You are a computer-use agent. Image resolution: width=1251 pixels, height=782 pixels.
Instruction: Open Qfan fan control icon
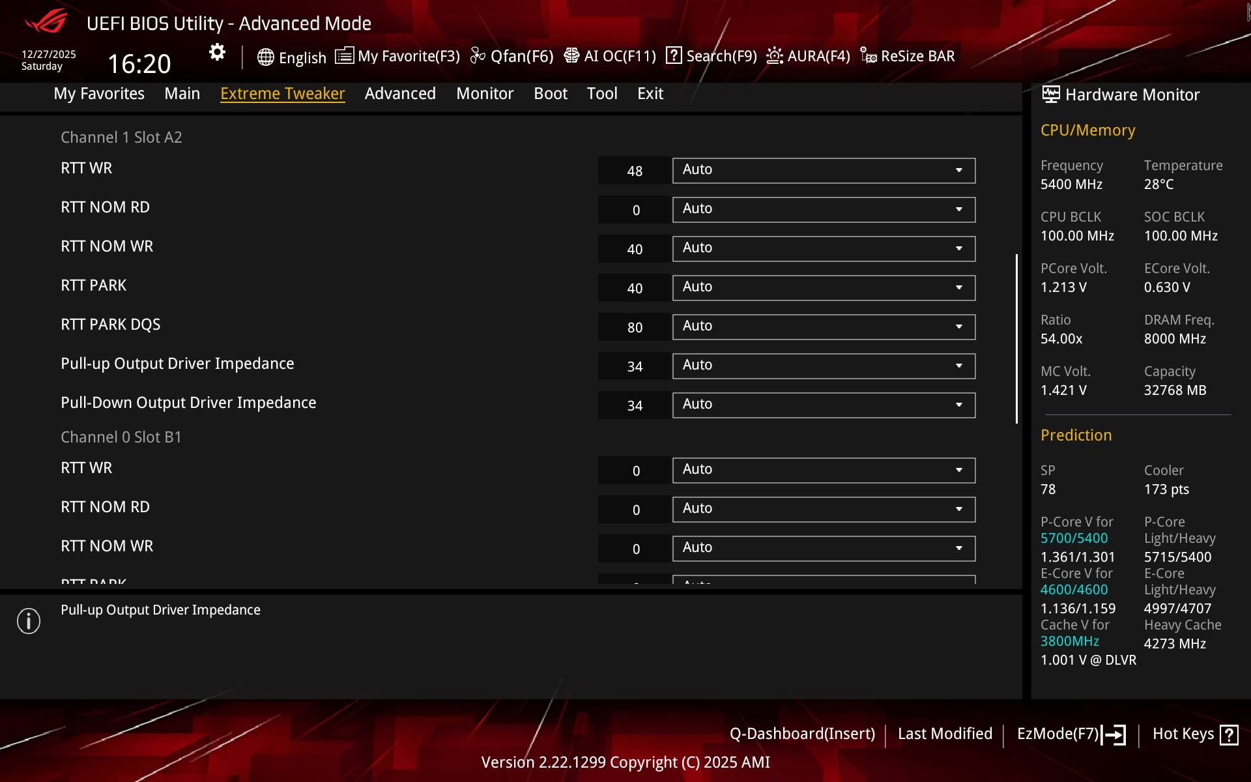[478, 56]
